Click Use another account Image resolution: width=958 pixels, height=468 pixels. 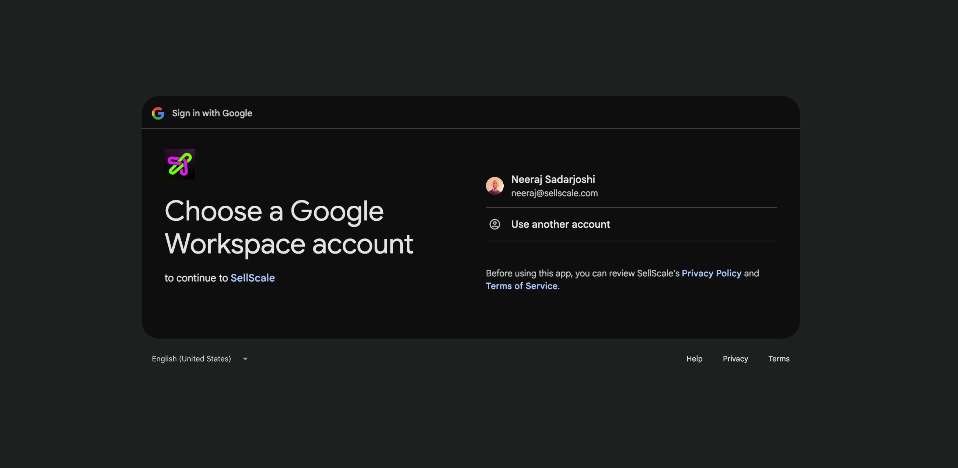(x=631, y=224)
